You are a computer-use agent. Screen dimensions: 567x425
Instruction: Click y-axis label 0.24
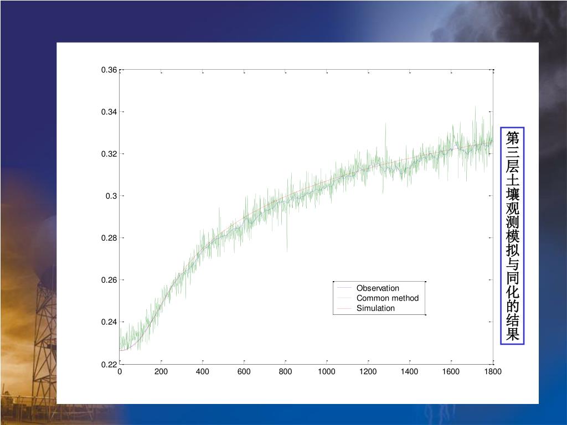tap(109, 322)
